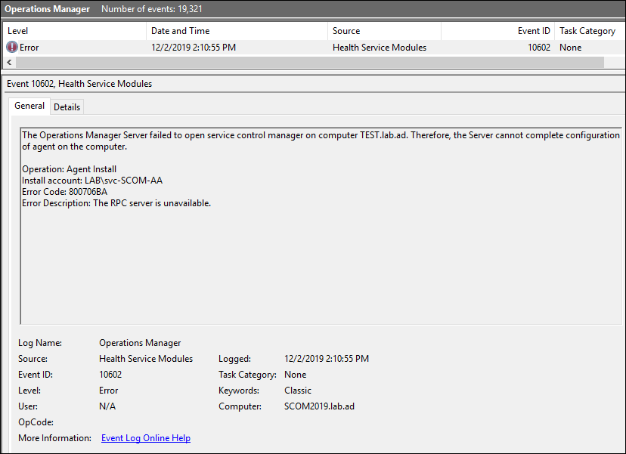Viewport: 626px width, 454px height.
Task: Click the Error Code: 800706BA line
Action: point(65,192)
